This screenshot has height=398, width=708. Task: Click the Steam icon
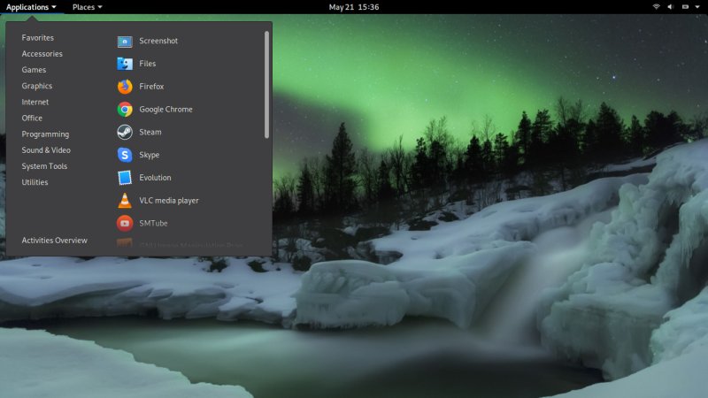coord(125,132)
